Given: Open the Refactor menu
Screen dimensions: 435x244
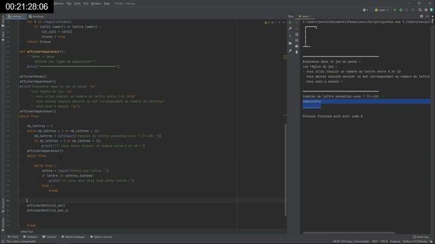Looking at the screenshot, I should click(x=59, y=3).
